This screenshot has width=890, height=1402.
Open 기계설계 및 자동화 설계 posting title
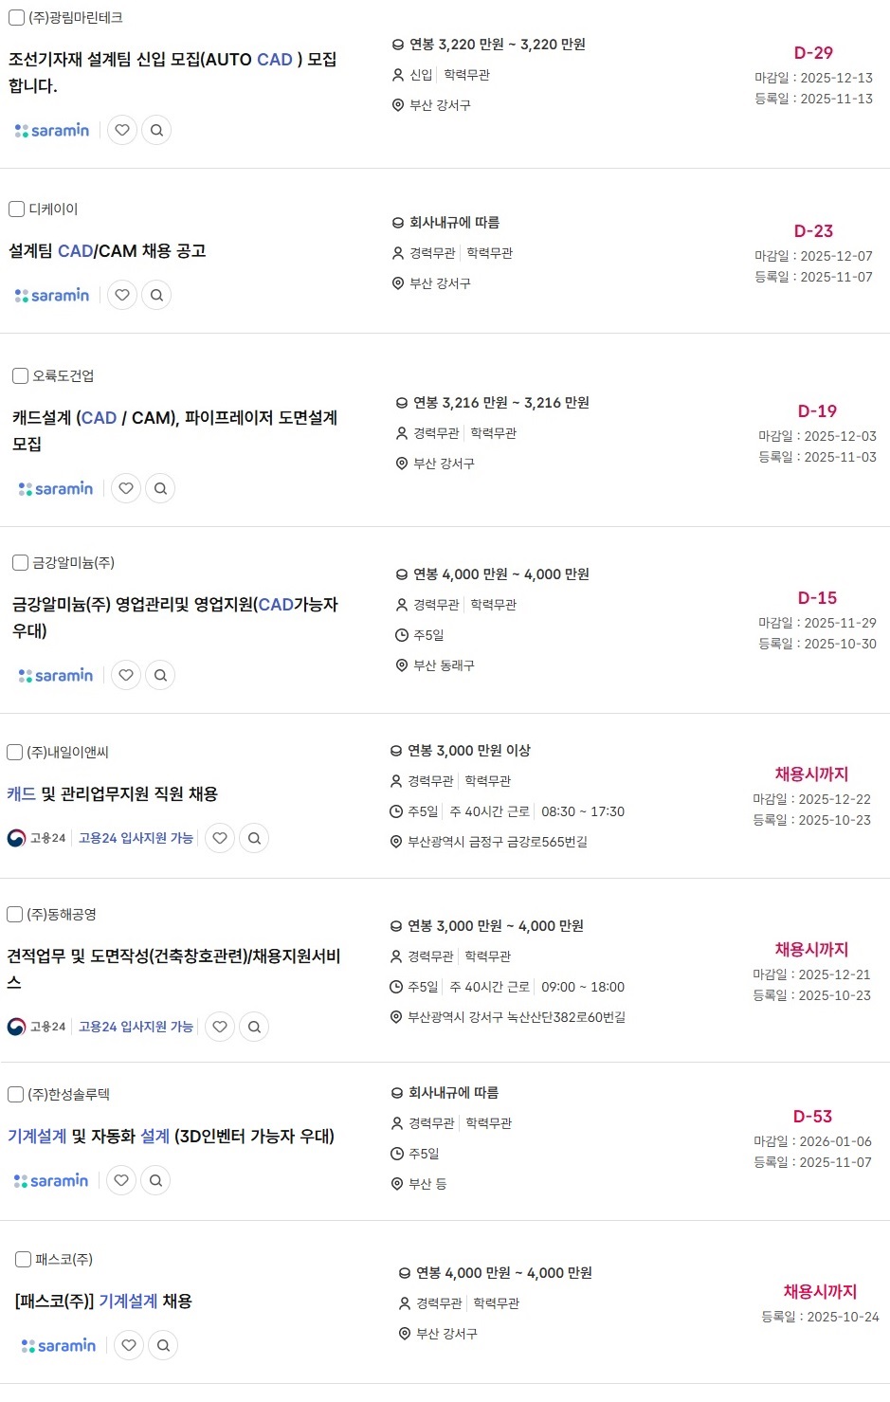point(171,1136)
